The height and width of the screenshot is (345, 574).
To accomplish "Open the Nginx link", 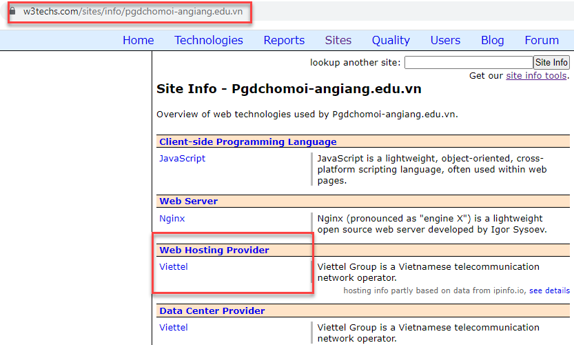I will [x=172, y=219].
